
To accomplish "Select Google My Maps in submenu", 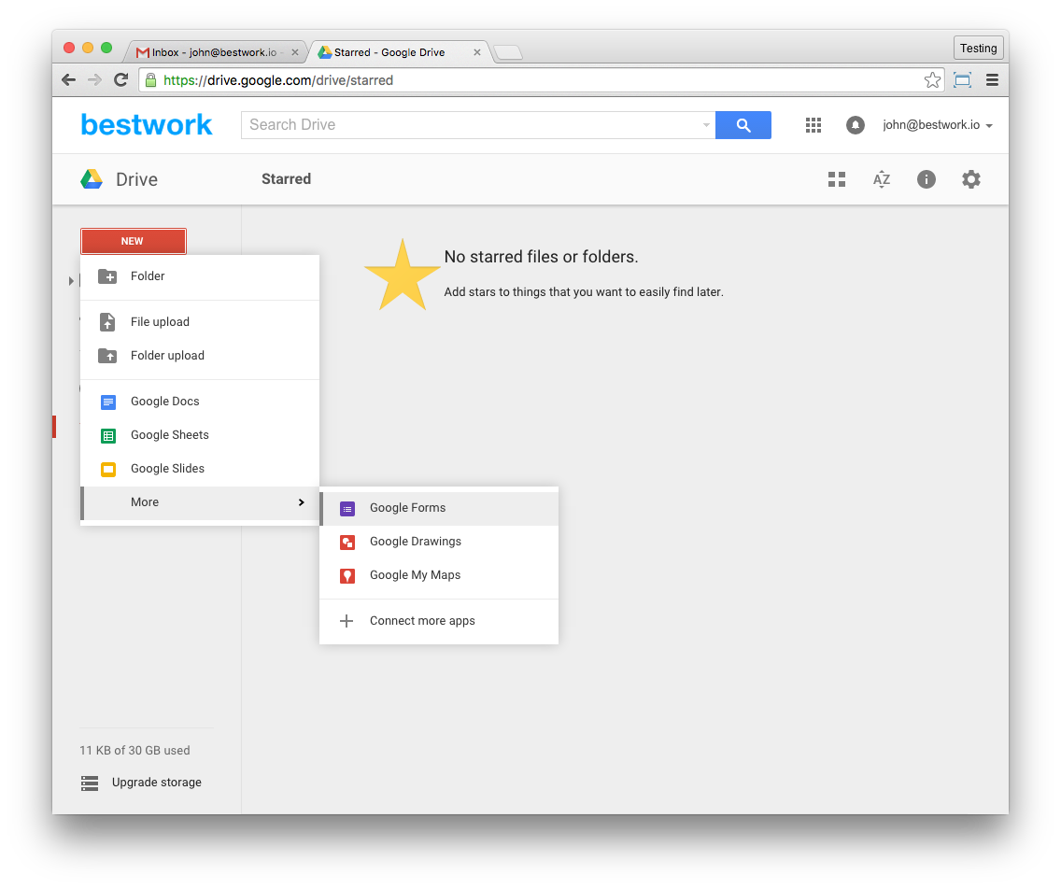I will point(439,576).
